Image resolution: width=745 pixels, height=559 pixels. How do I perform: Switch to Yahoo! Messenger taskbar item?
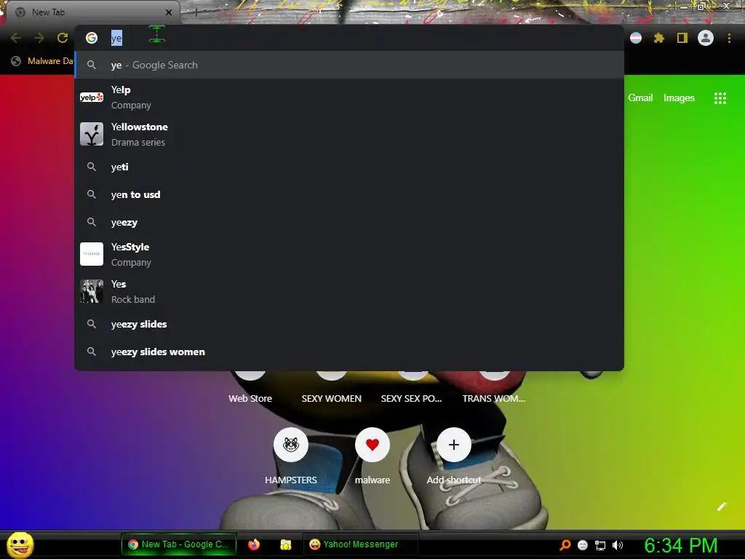click(x=360, y=544)
